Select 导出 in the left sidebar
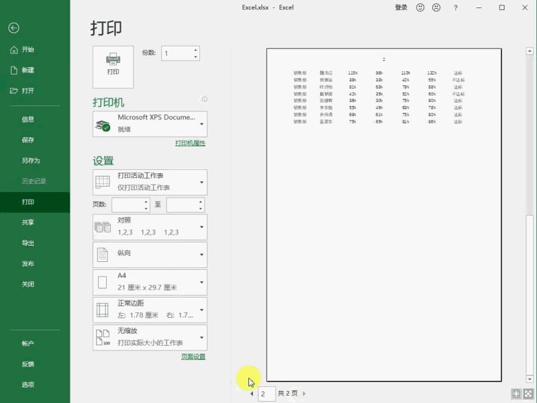The width and height of the screenshot is (537, 403). pos(28,243)
